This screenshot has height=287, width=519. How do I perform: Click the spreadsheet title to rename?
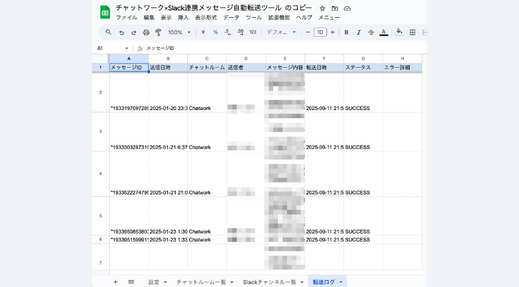[x=214, y=8]
